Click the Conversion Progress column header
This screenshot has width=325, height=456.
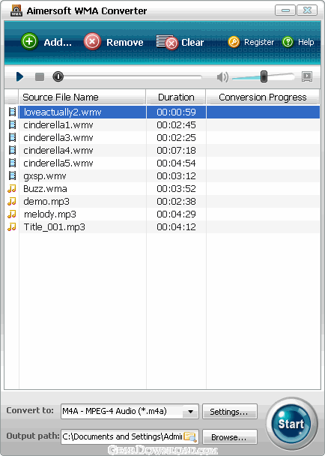point(263,97)
